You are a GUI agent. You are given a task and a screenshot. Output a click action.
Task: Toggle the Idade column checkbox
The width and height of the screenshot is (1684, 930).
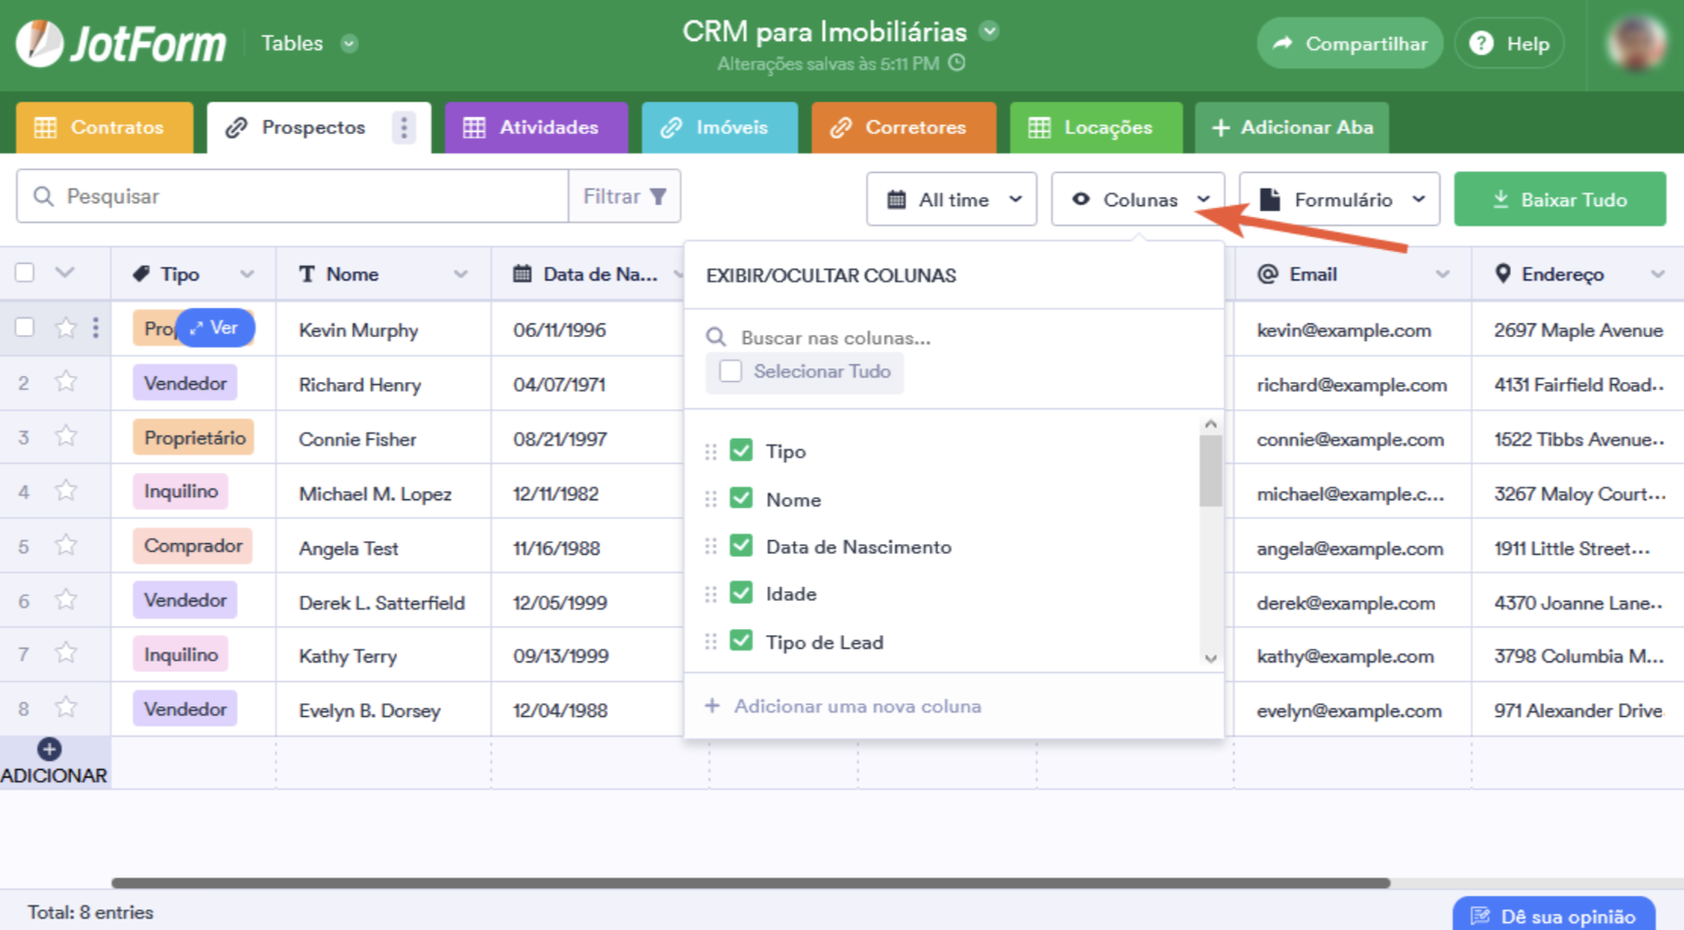[x=741, y=593]
